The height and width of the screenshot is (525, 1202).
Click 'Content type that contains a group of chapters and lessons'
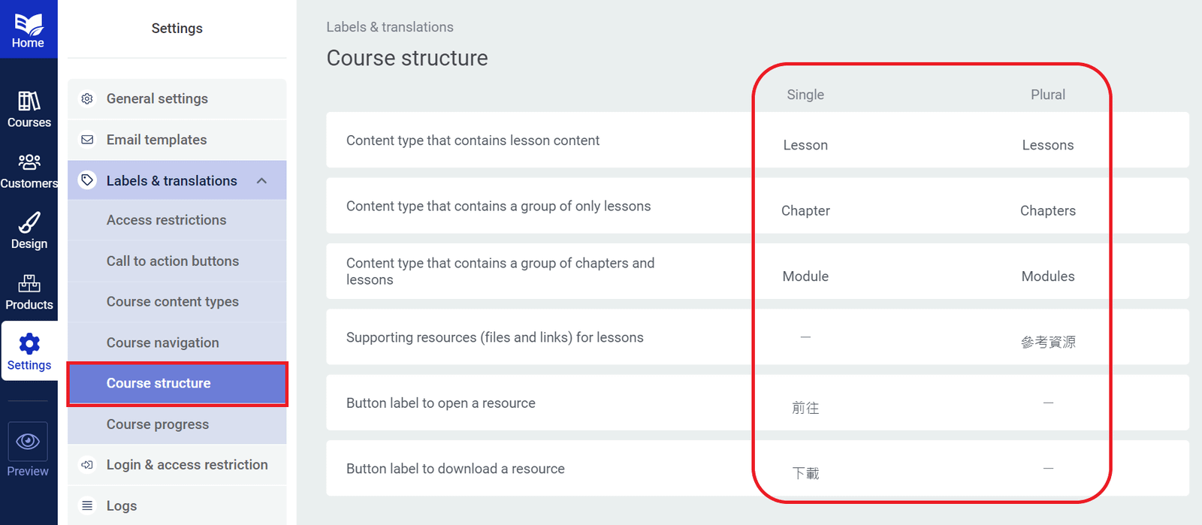(x=500, y=271)
